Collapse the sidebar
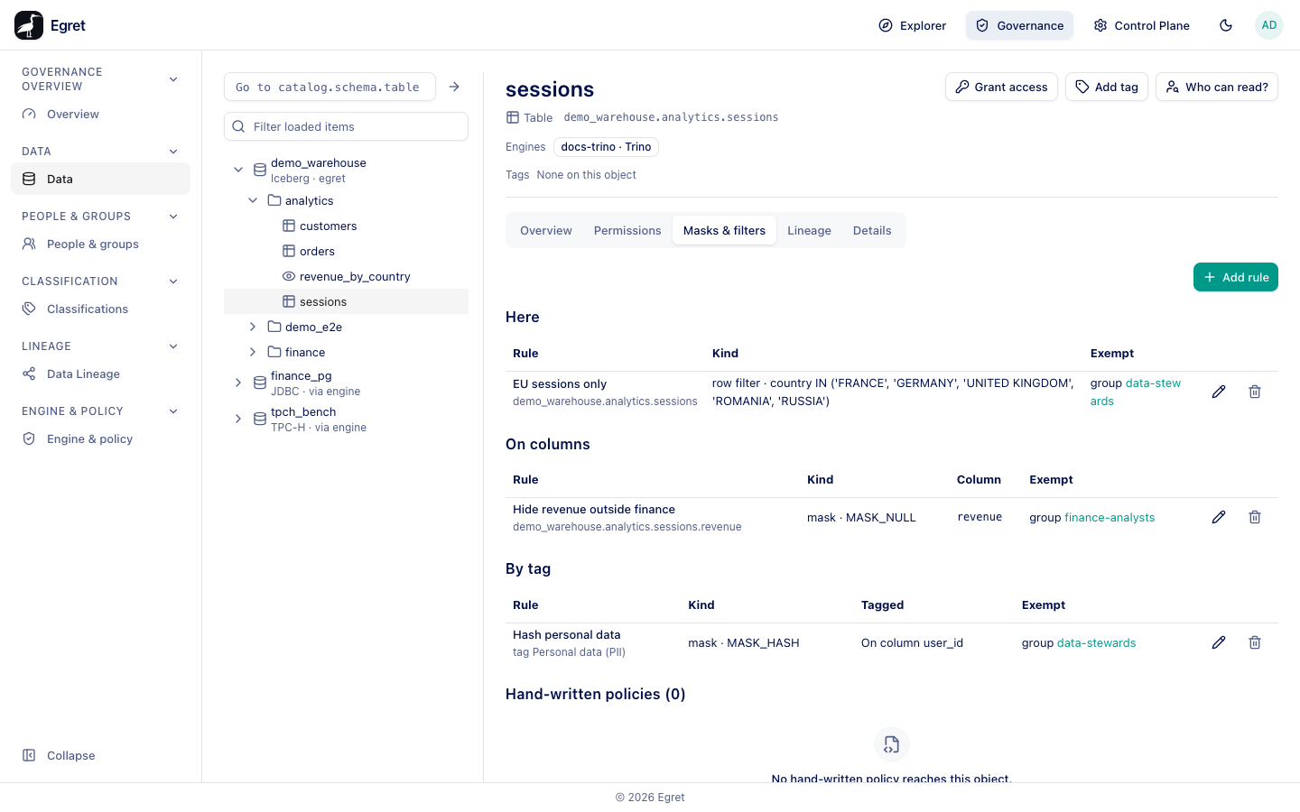Screen dimensions: 1300x812 click(x=100, y=756)
